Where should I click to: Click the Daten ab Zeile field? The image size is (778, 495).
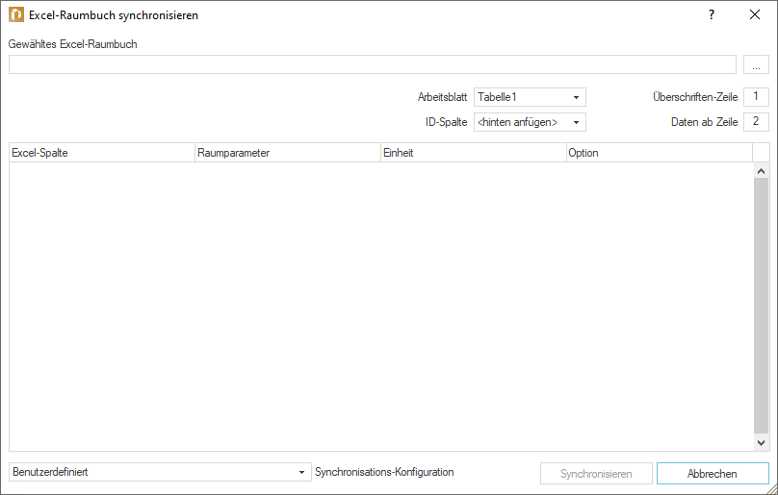tap(756, 121)
